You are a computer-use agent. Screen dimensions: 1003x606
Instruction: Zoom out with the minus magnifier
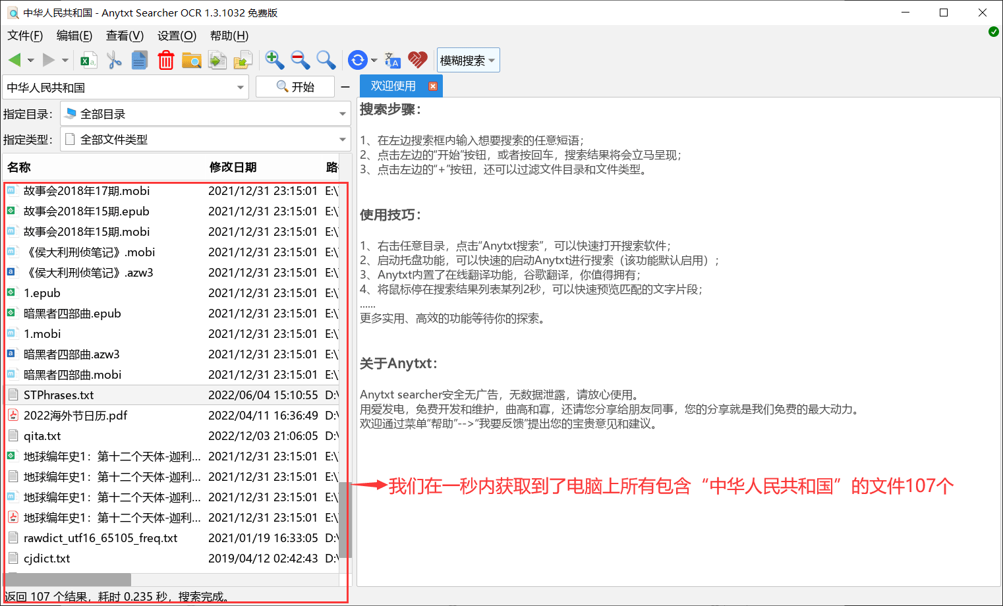point(301,61)
